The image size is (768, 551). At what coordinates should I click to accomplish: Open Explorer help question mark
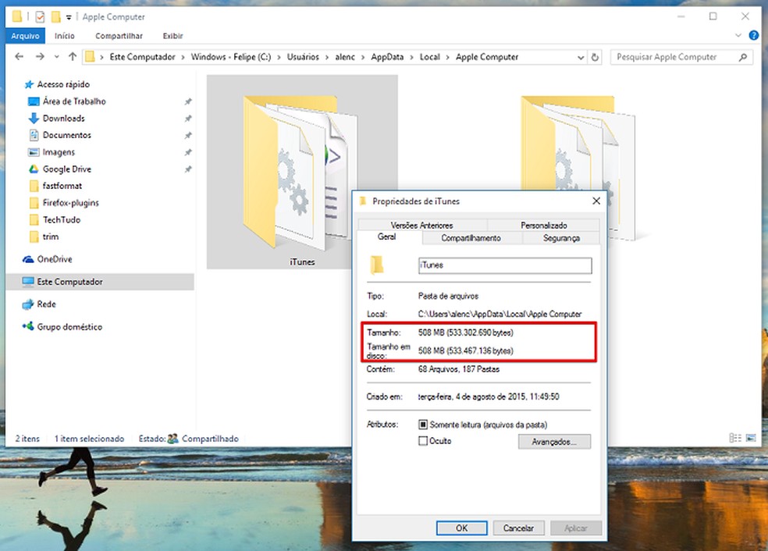[x=753, y=35]
